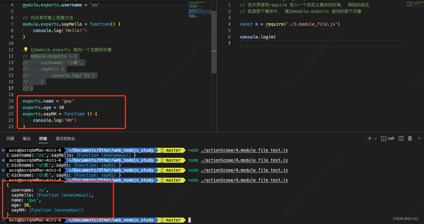Switch to the 问题 panel tab
The width and height of the screenshot is (424, 224).
[10, 139]
